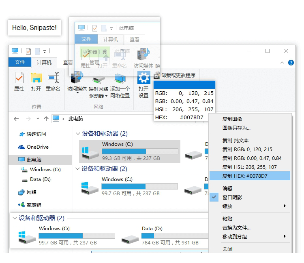This screenshot has width=304, height=263.
Task: Open the recent locations dropdown arrow
Action: 38,119
